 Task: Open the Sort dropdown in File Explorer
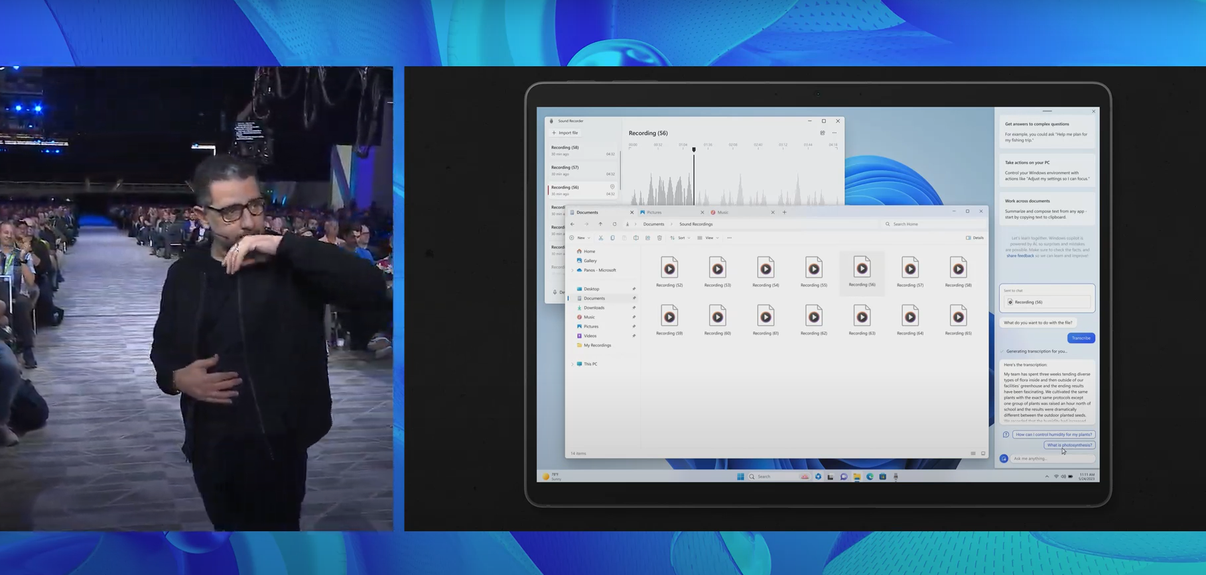coord(681,238)
